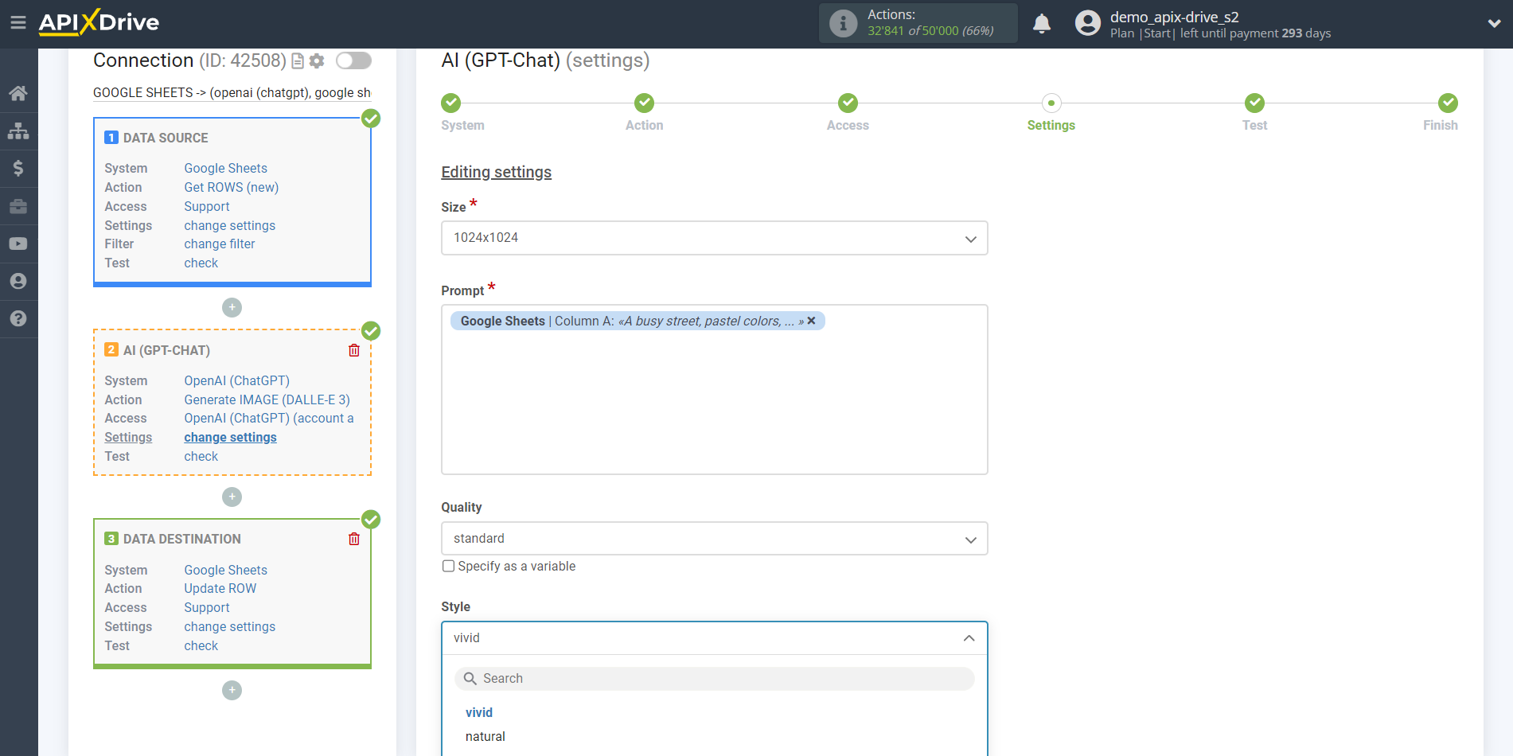Viewport: 1513px width, 756px height.
Task: Click the actions counter 32'841 of 50'000
Action: pos(930,31)
